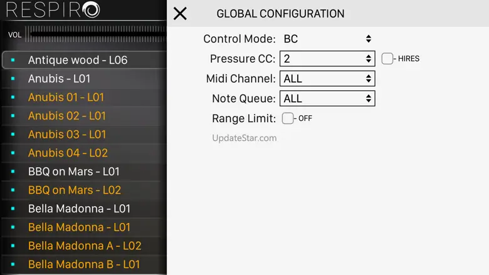Click the cyan marker beside BBQ on Mars - L01
Viewport: 489px width, 275px height.
coord(13,172)
